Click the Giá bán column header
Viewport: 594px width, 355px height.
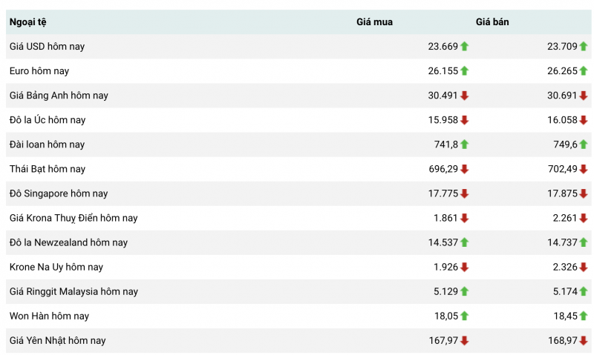492,22
